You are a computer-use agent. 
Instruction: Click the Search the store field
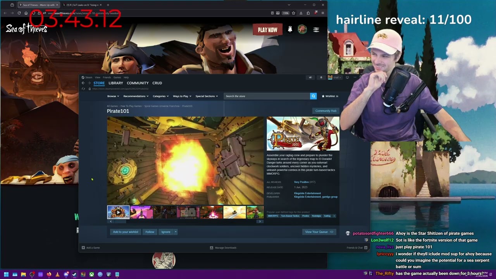pyautogui.click(x=267, y=96)
